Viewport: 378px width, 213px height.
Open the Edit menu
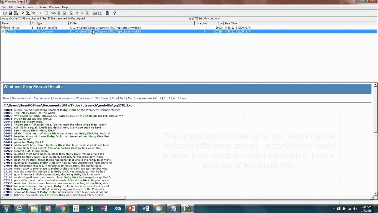11,7
